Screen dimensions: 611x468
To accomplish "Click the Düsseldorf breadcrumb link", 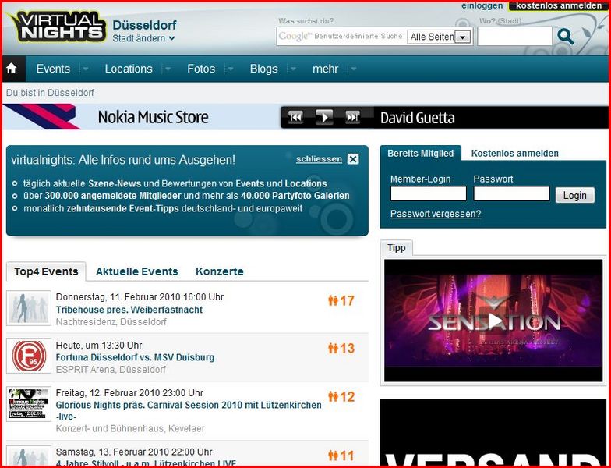I will (x=70, y=93).
